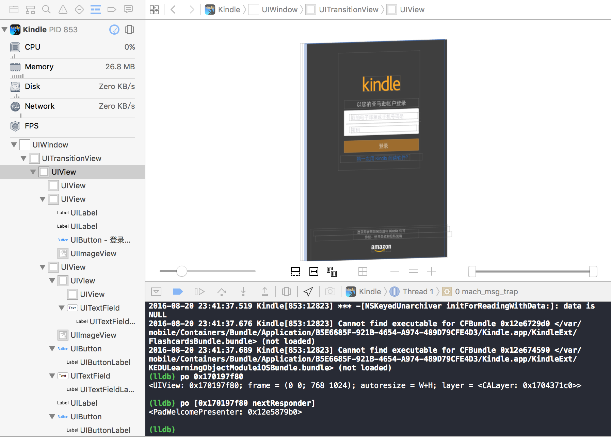Collapse the last UIButton node
The image size is (611, 437).
pos(52,417)
